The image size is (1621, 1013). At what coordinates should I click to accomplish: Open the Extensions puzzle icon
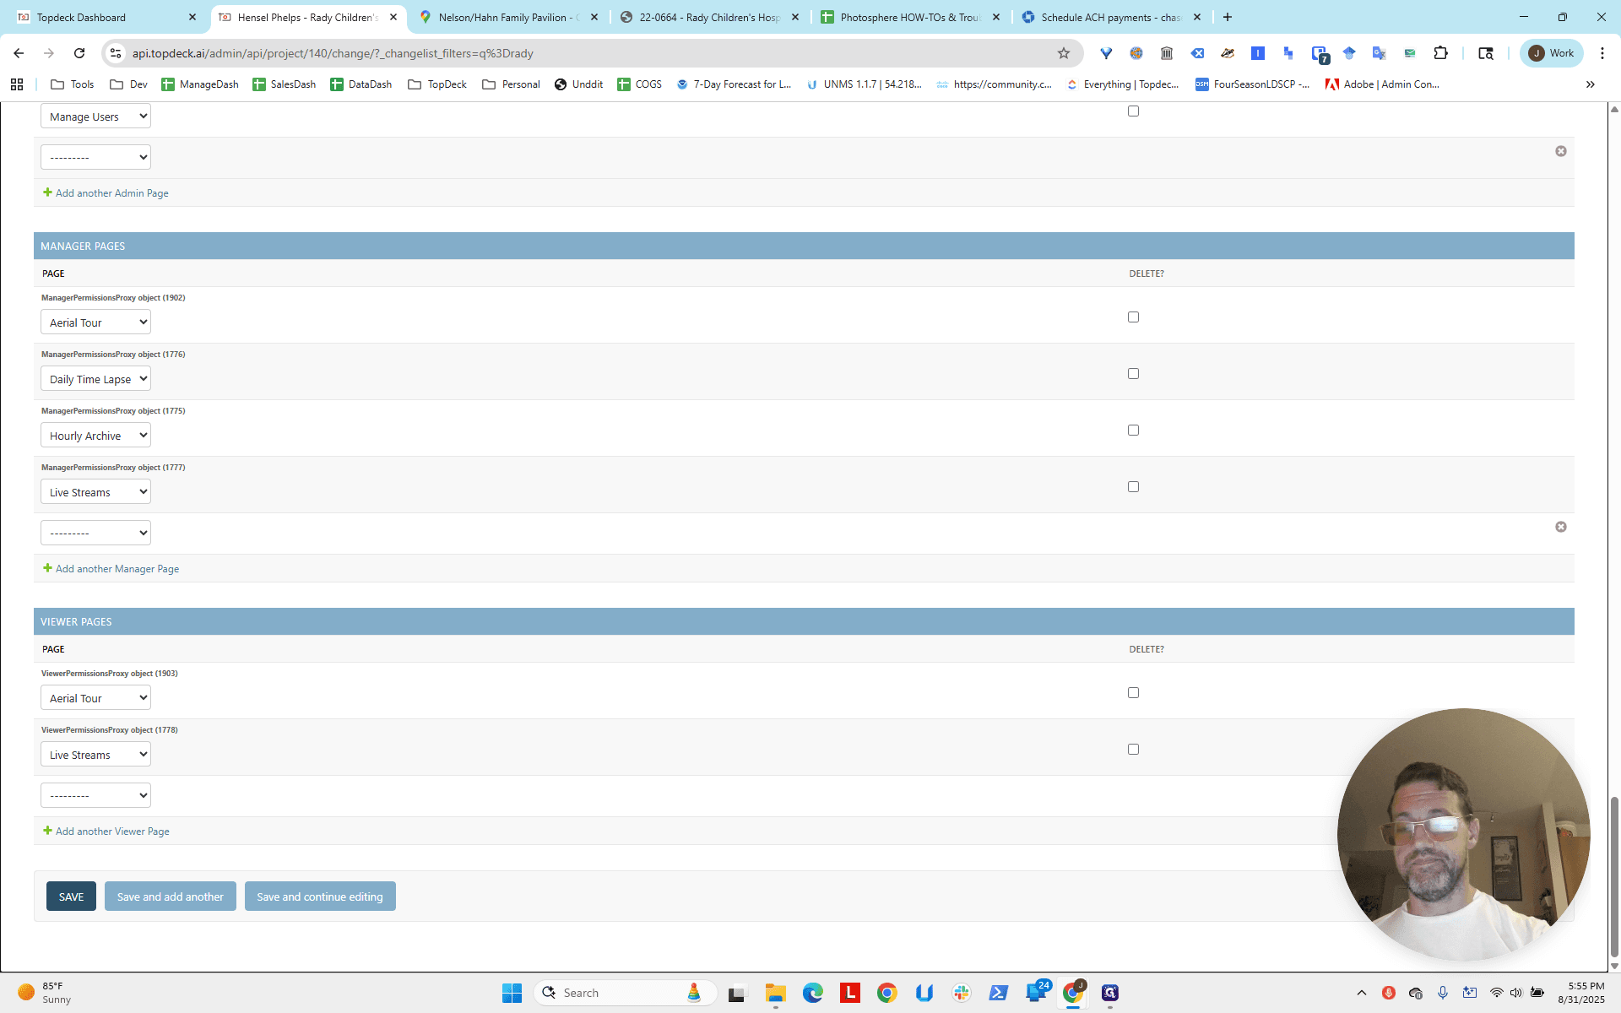click(x=1440, y=53)
